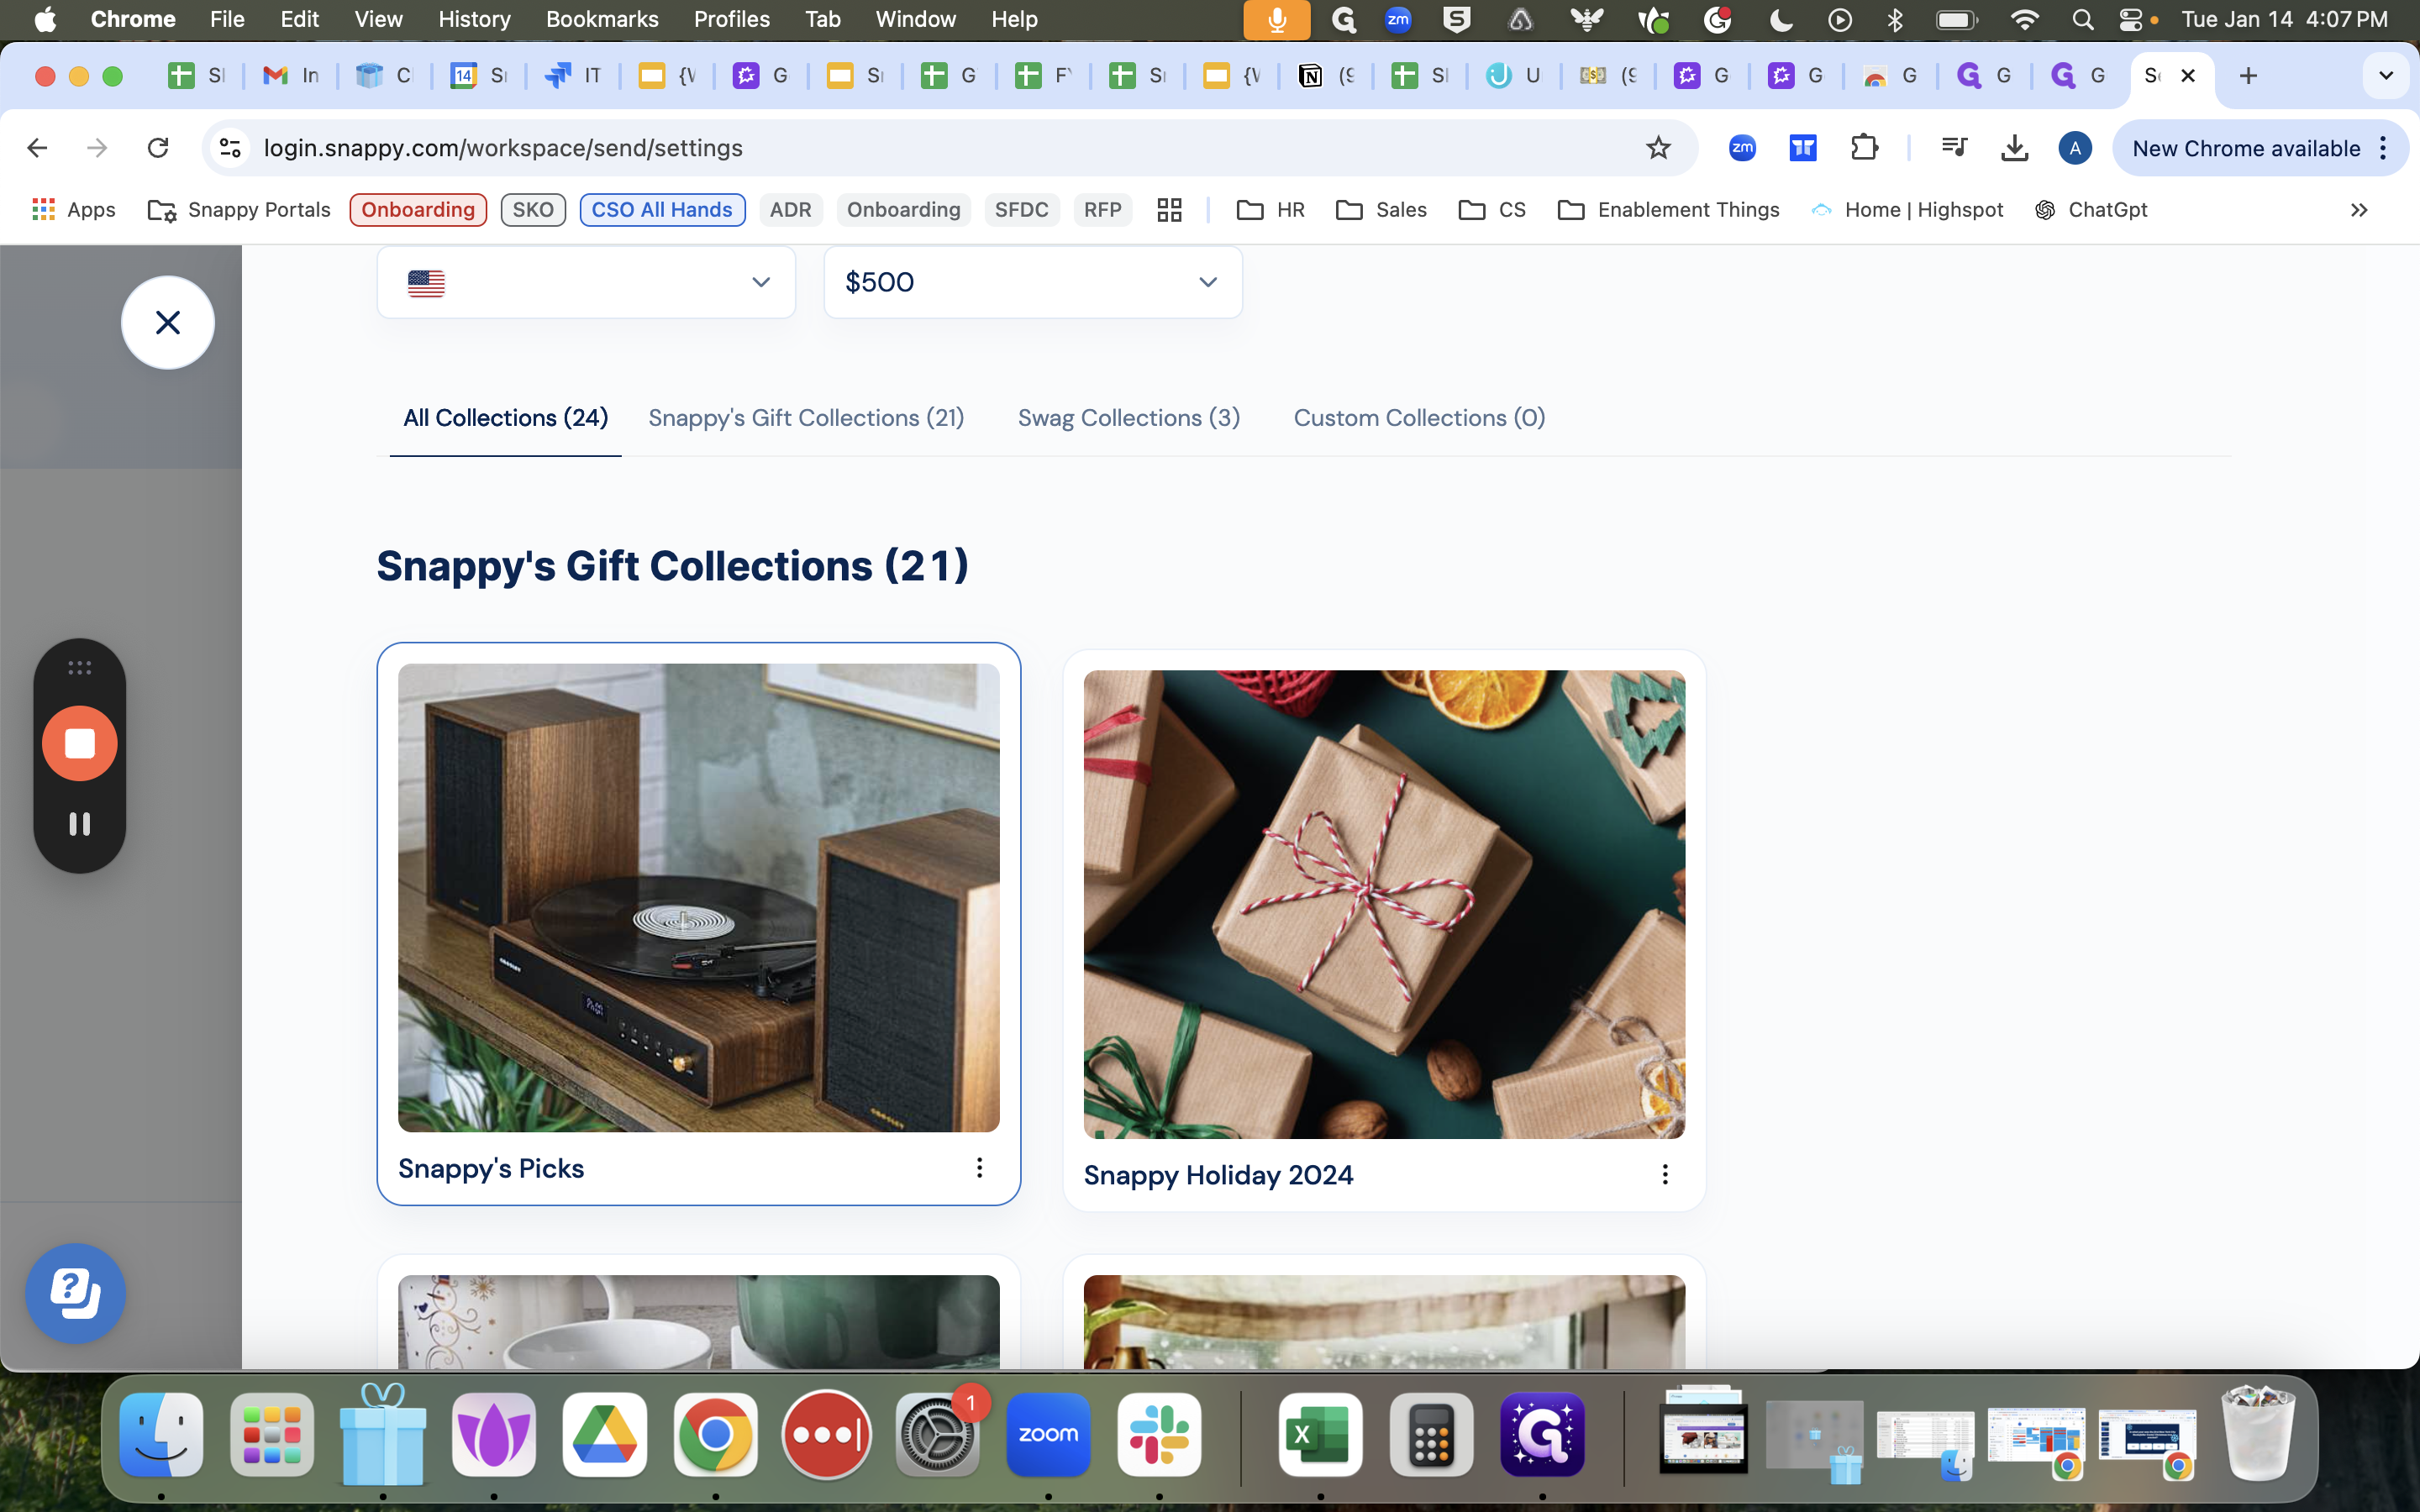Open the Bookmarks menu
The height and width of the screenshot is (1512, 2420).
tap(602, 19)
